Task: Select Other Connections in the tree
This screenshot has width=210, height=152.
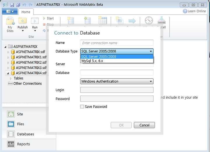Action: click(27, 84)
